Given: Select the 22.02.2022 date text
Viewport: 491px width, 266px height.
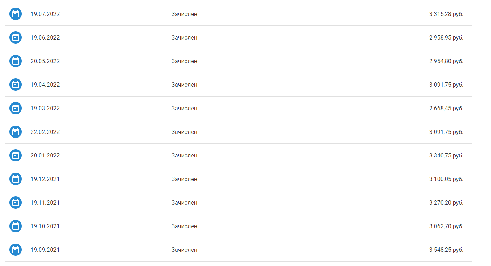Looking at the screenshot, I should tap(45, 132).
